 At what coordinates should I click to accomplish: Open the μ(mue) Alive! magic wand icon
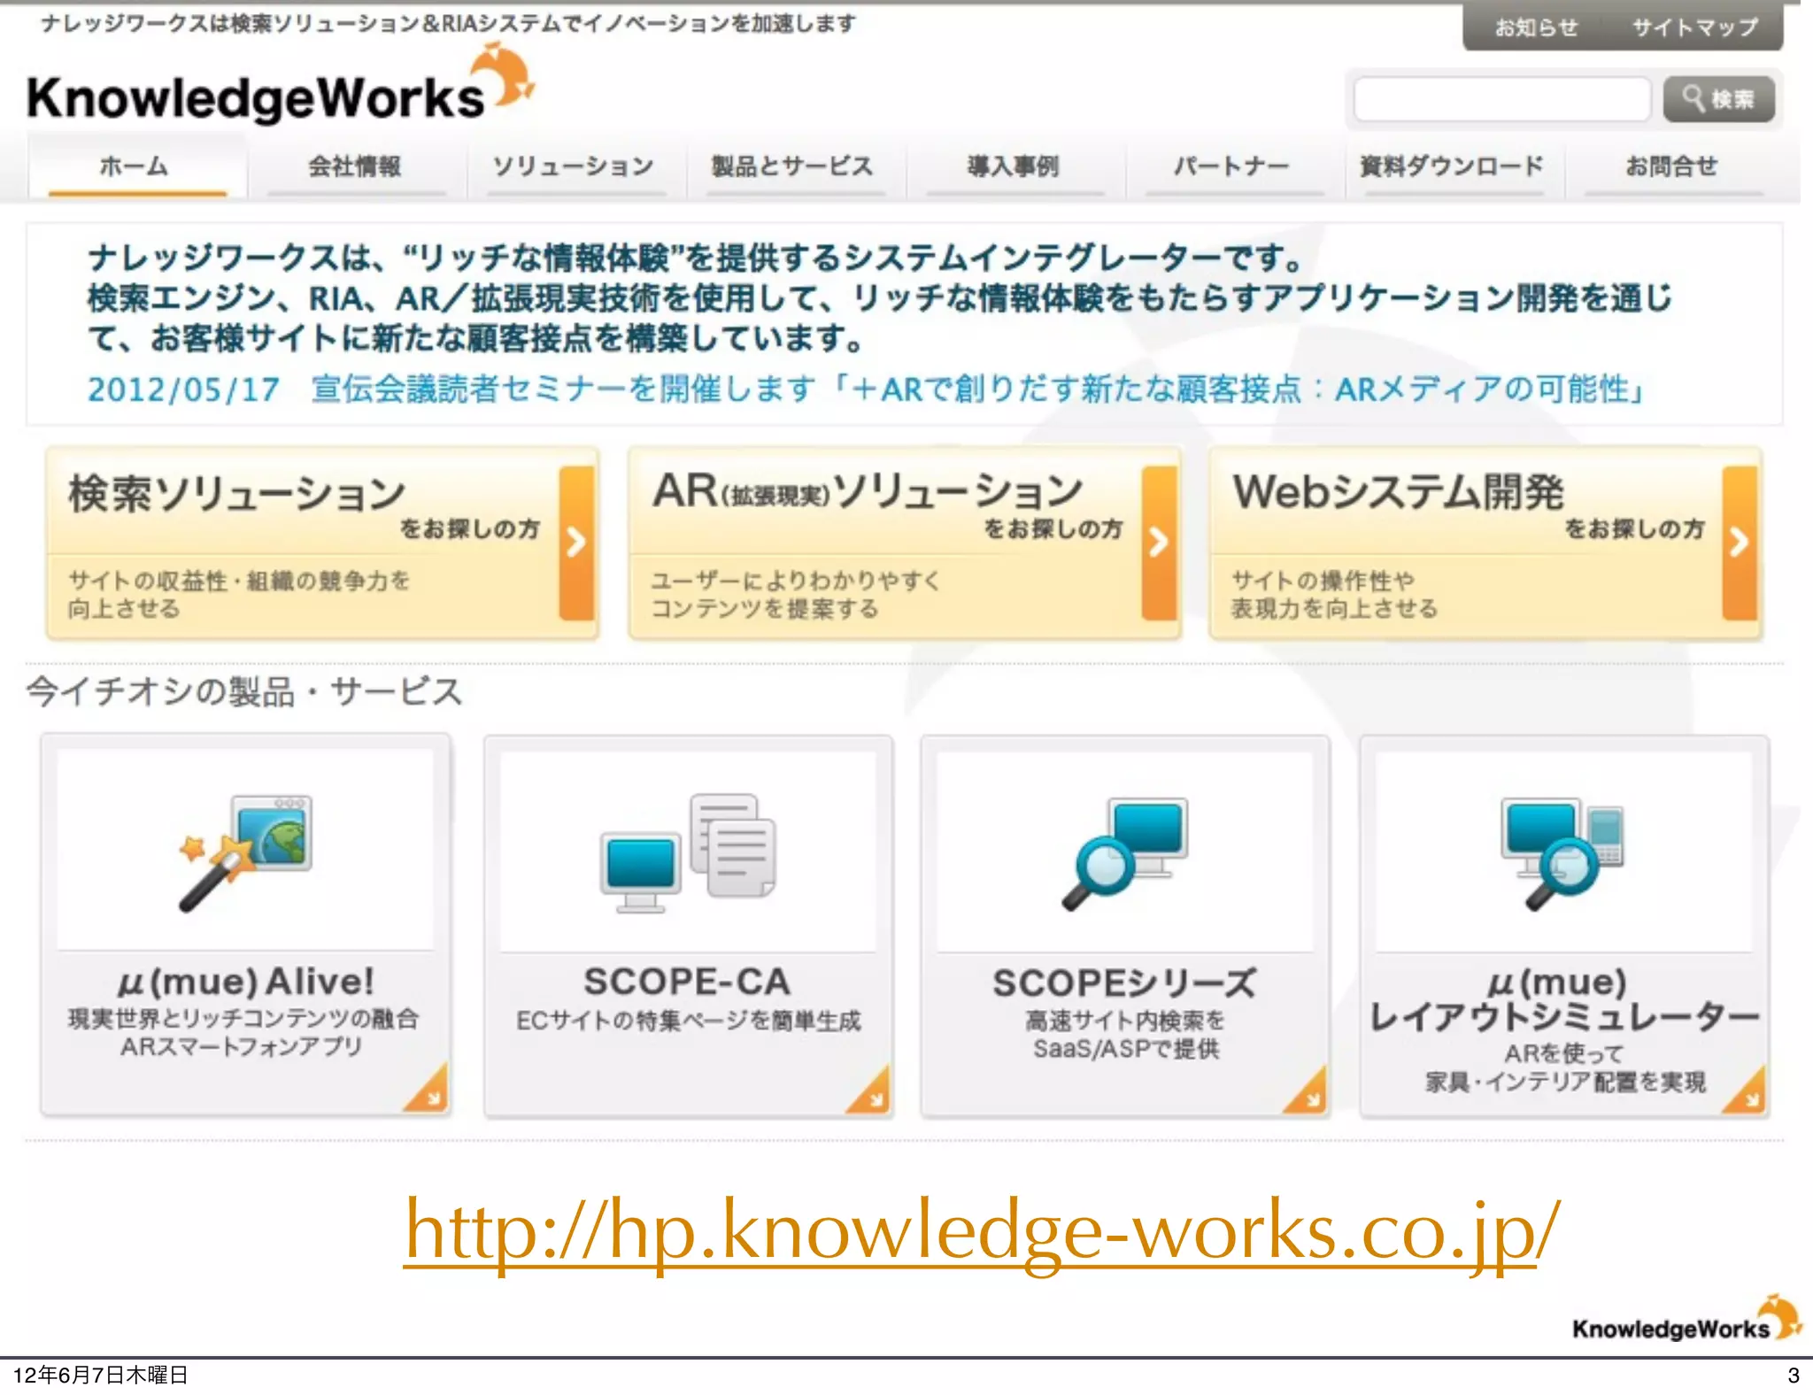tap(244, 853)
